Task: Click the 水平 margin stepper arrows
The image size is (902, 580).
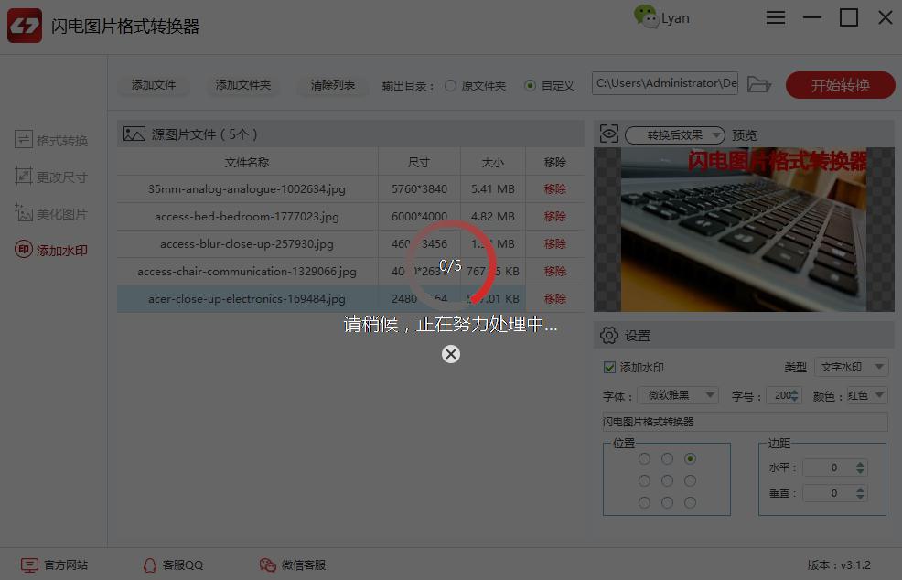Action: pyautogui.click(x=860, y=467)
